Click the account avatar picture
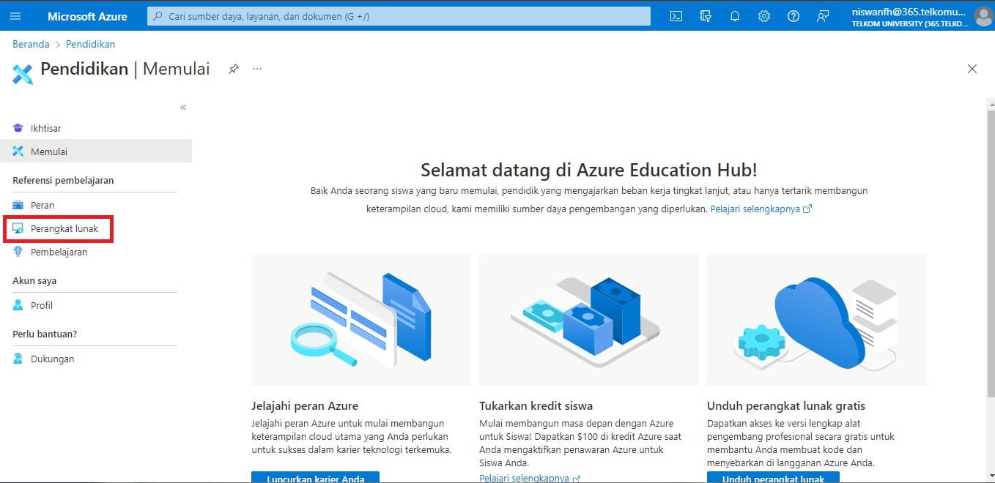 pyautogui.click(x=983, y=16)
